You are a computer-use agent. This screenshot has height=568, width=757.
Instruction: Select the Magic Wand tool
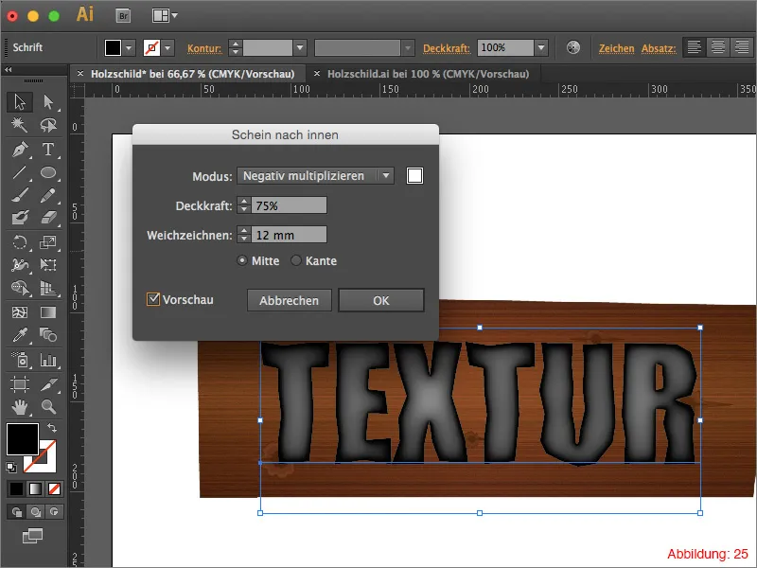pyautogui.click(x=20, y=125)
